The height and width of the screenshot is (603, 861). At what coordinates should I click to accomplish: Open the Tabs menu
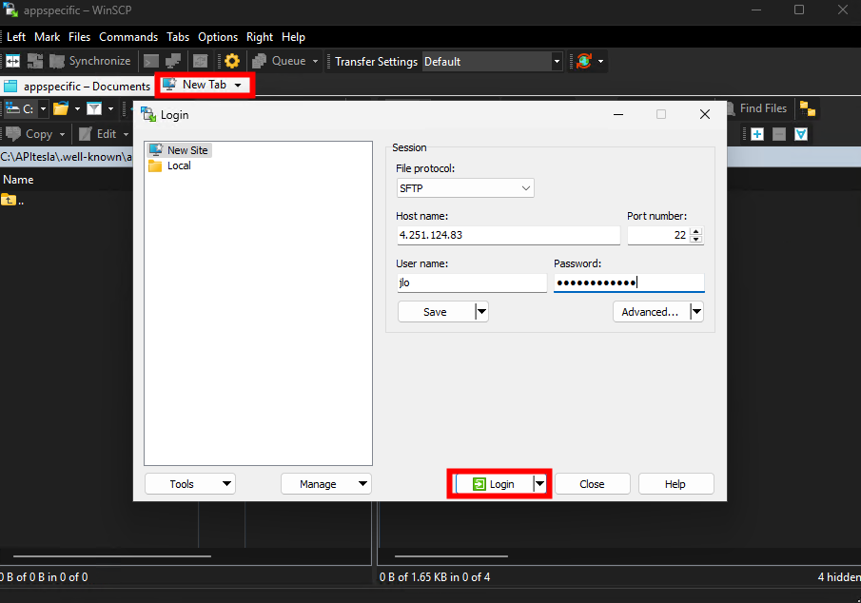coord(178,37)
